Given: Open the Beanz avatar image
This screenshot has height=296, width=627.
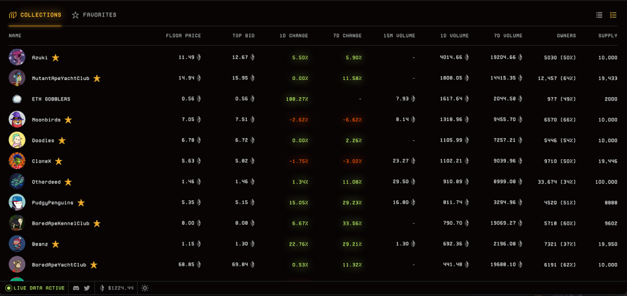Looking at the screenshot, I should click(x=17, y=244).
